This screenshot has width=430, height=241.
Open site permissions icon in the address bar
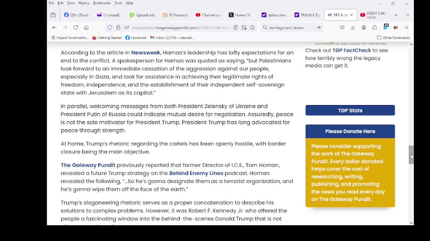pyautogui.click(x=126, y=27)
